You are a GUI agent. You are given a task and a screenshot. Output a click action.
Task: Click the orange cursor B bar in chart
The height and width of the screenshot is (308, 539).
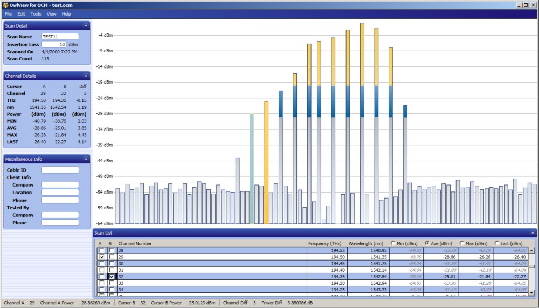[x=266, y=162]
